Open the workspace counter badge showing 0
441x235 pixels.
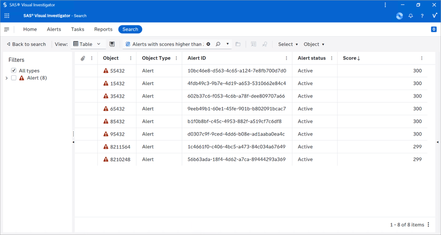pos(433,29)
